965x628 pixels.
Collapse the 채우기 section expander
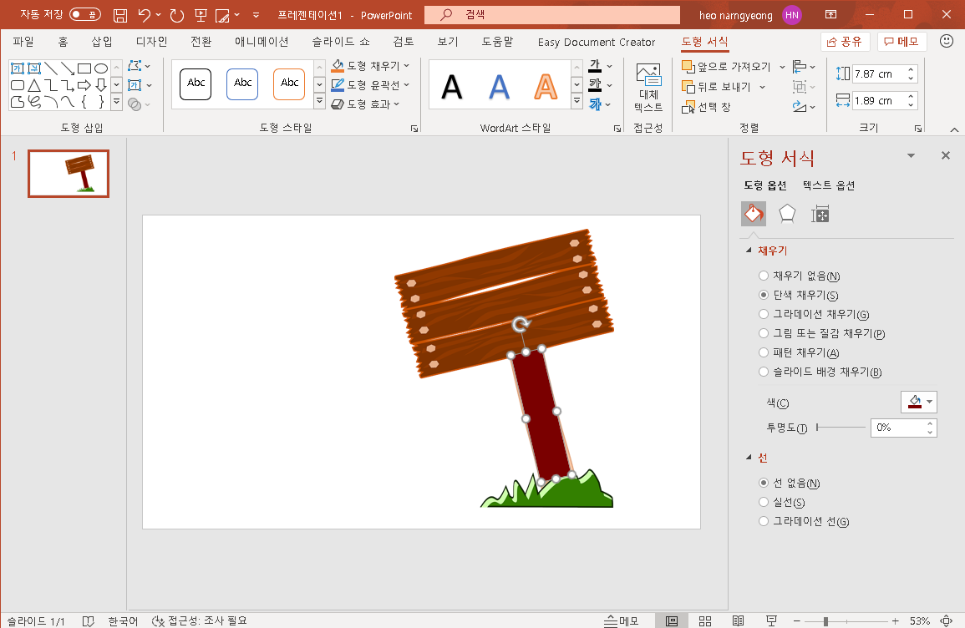click(748, 250)
